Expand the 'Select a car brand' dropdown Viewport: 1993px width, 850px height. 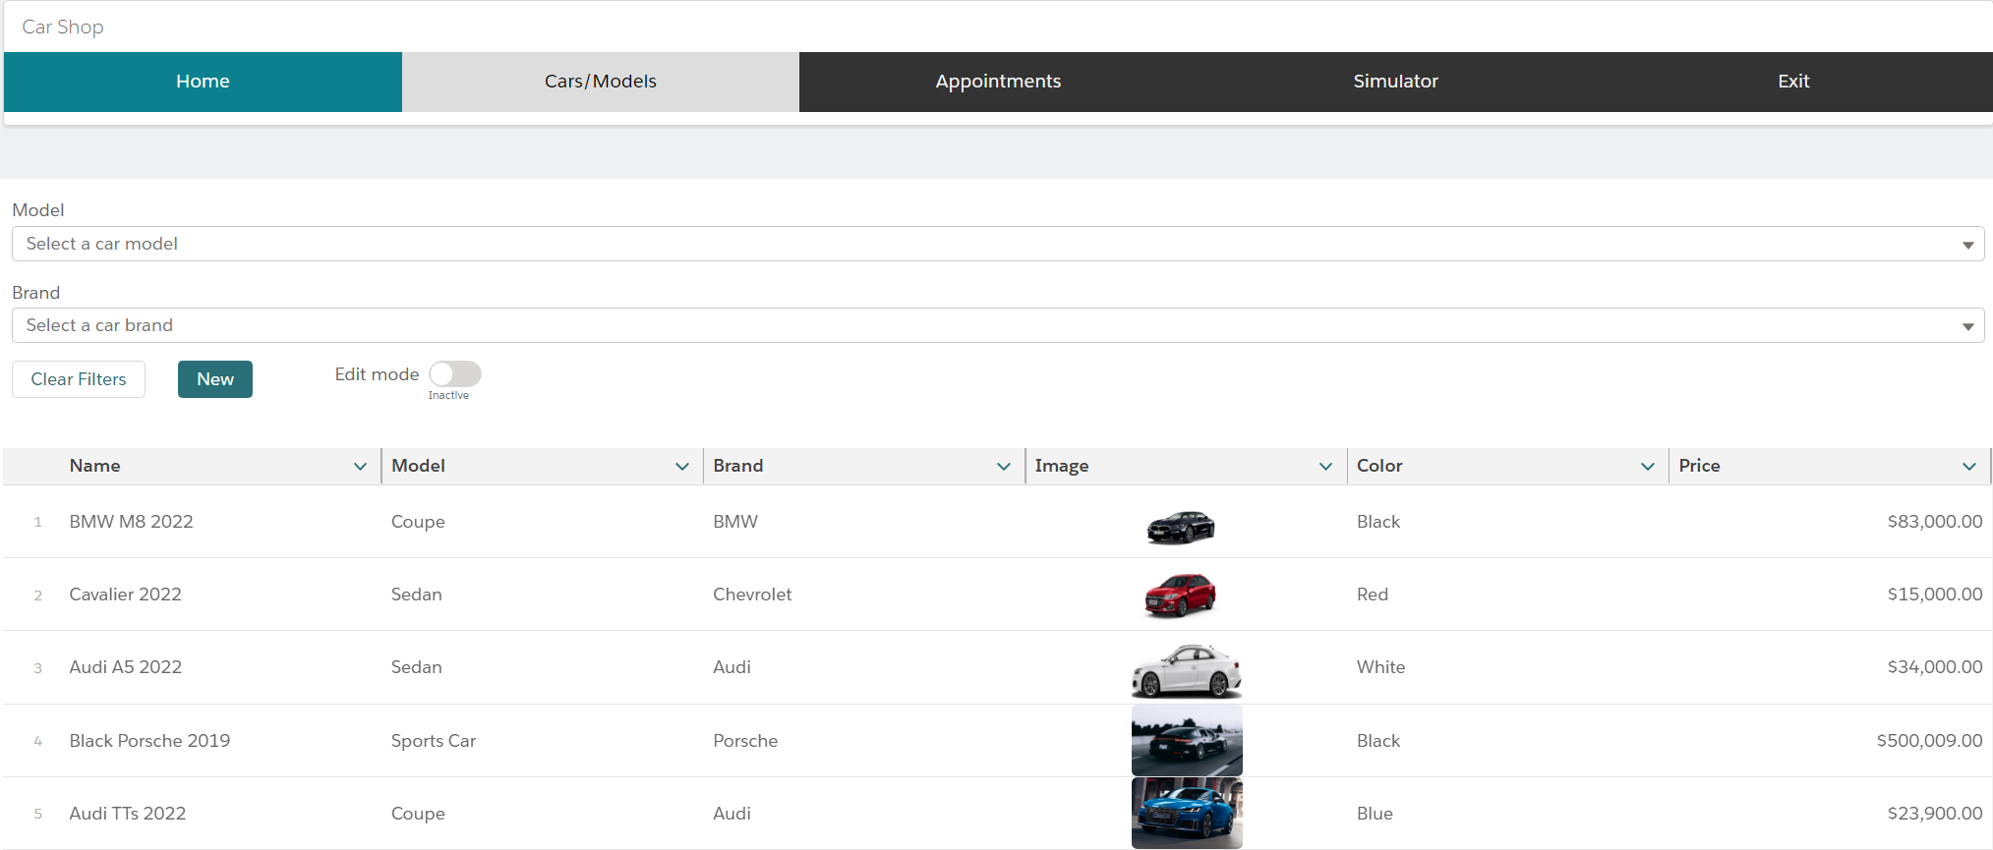pos(998,325)
